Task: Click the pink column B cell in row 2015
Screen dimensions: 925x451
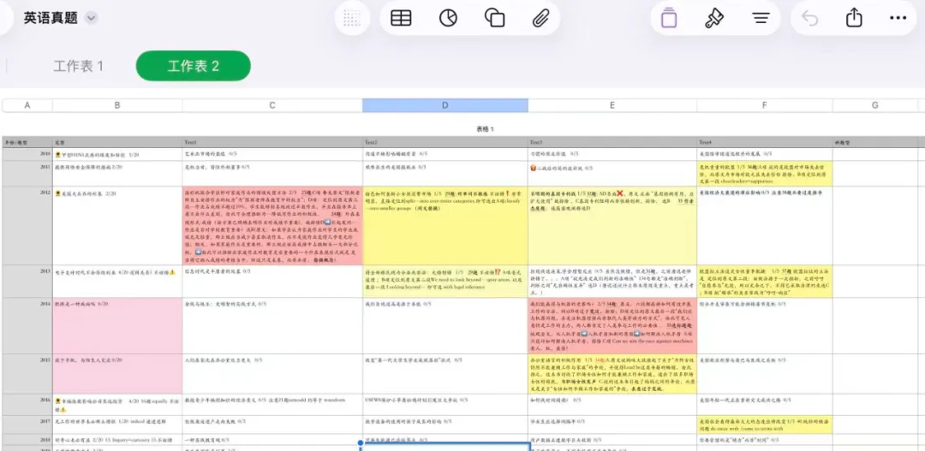Action: pos(117,374)
